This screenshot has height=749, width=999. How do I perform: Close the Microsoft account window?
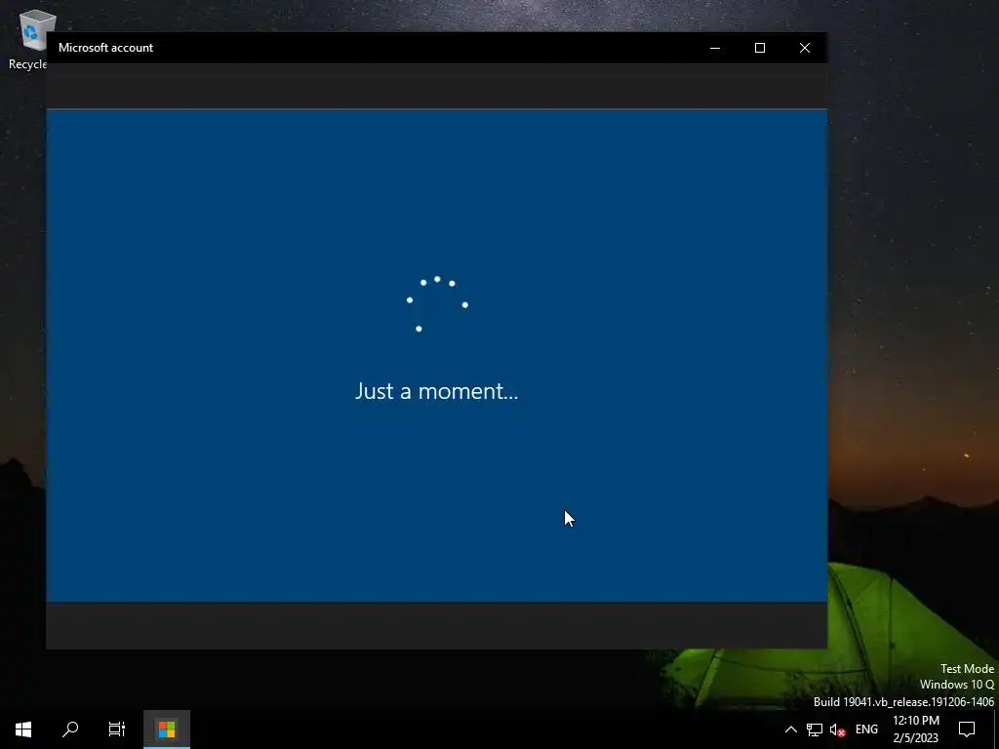805,48
